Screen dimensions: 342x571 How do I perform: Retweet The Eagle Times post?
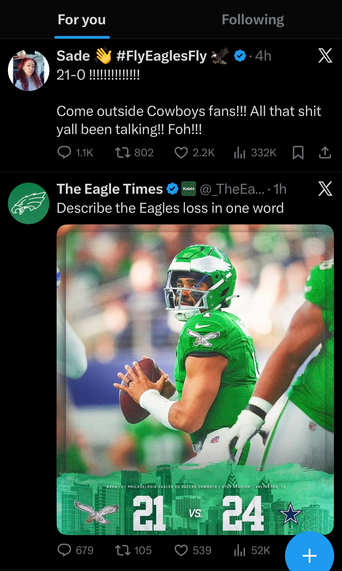pyautogui.click(x=123, y=550)
